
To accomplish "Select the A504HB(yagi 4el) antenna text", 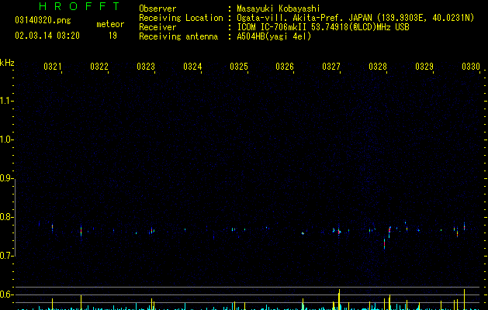I will [274, 36].
